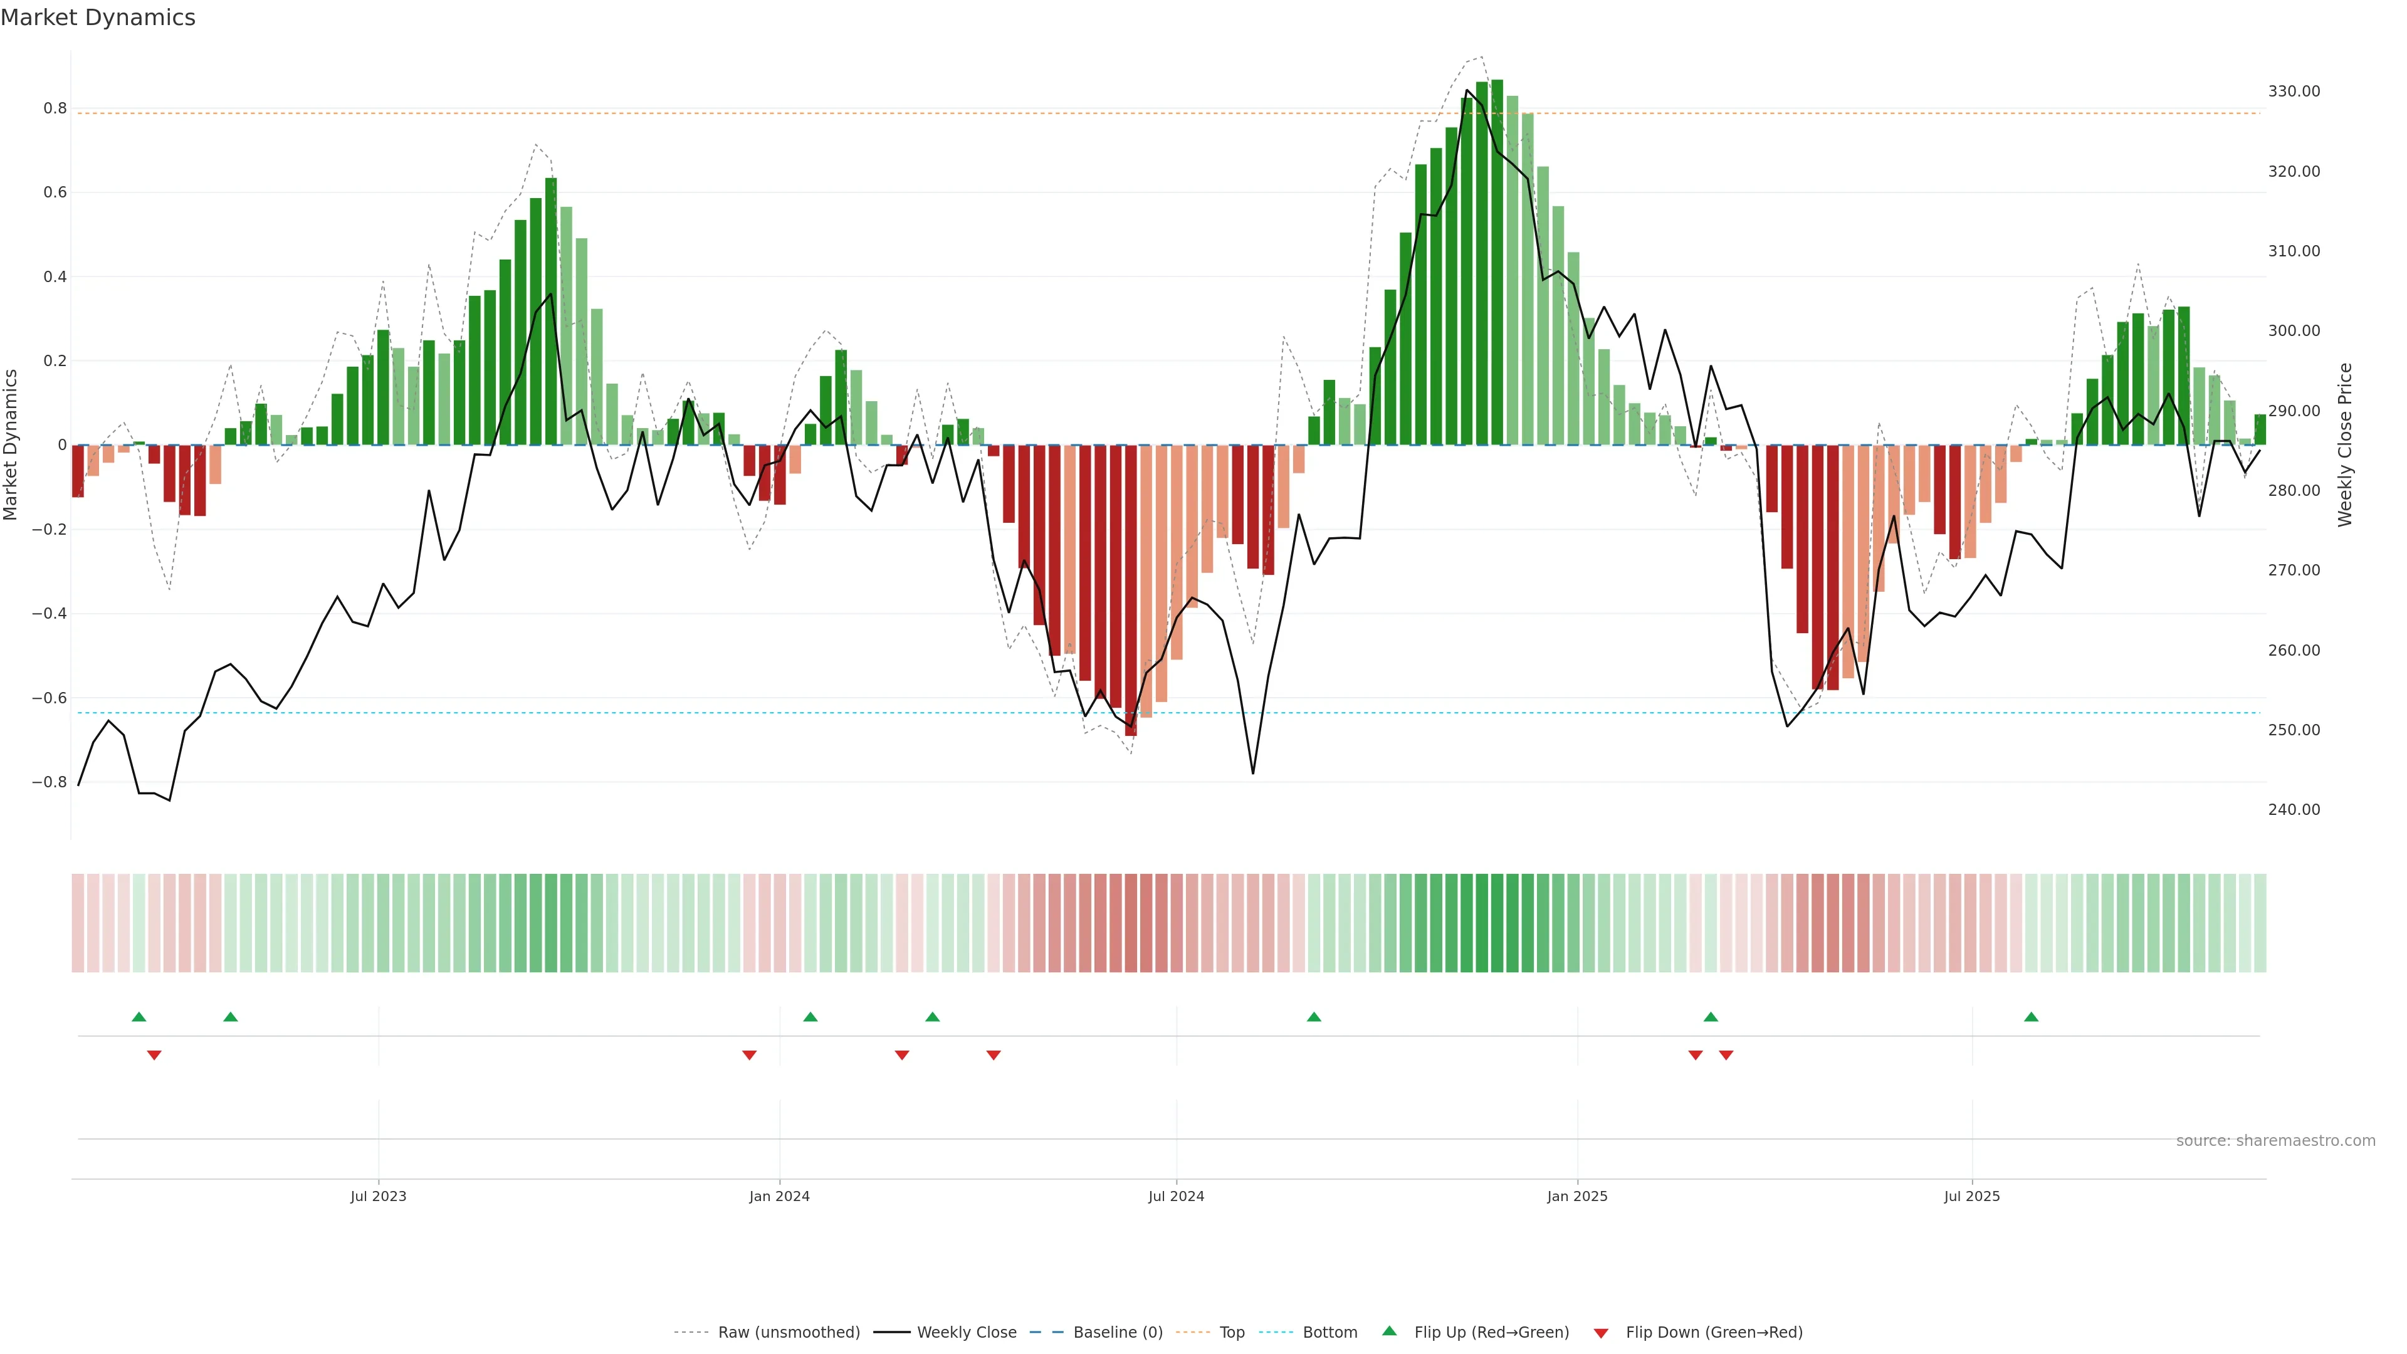Click the Jan 2024 x-axis label
Viewport: 2407px width, 1354px height.
coord(779,1196)
